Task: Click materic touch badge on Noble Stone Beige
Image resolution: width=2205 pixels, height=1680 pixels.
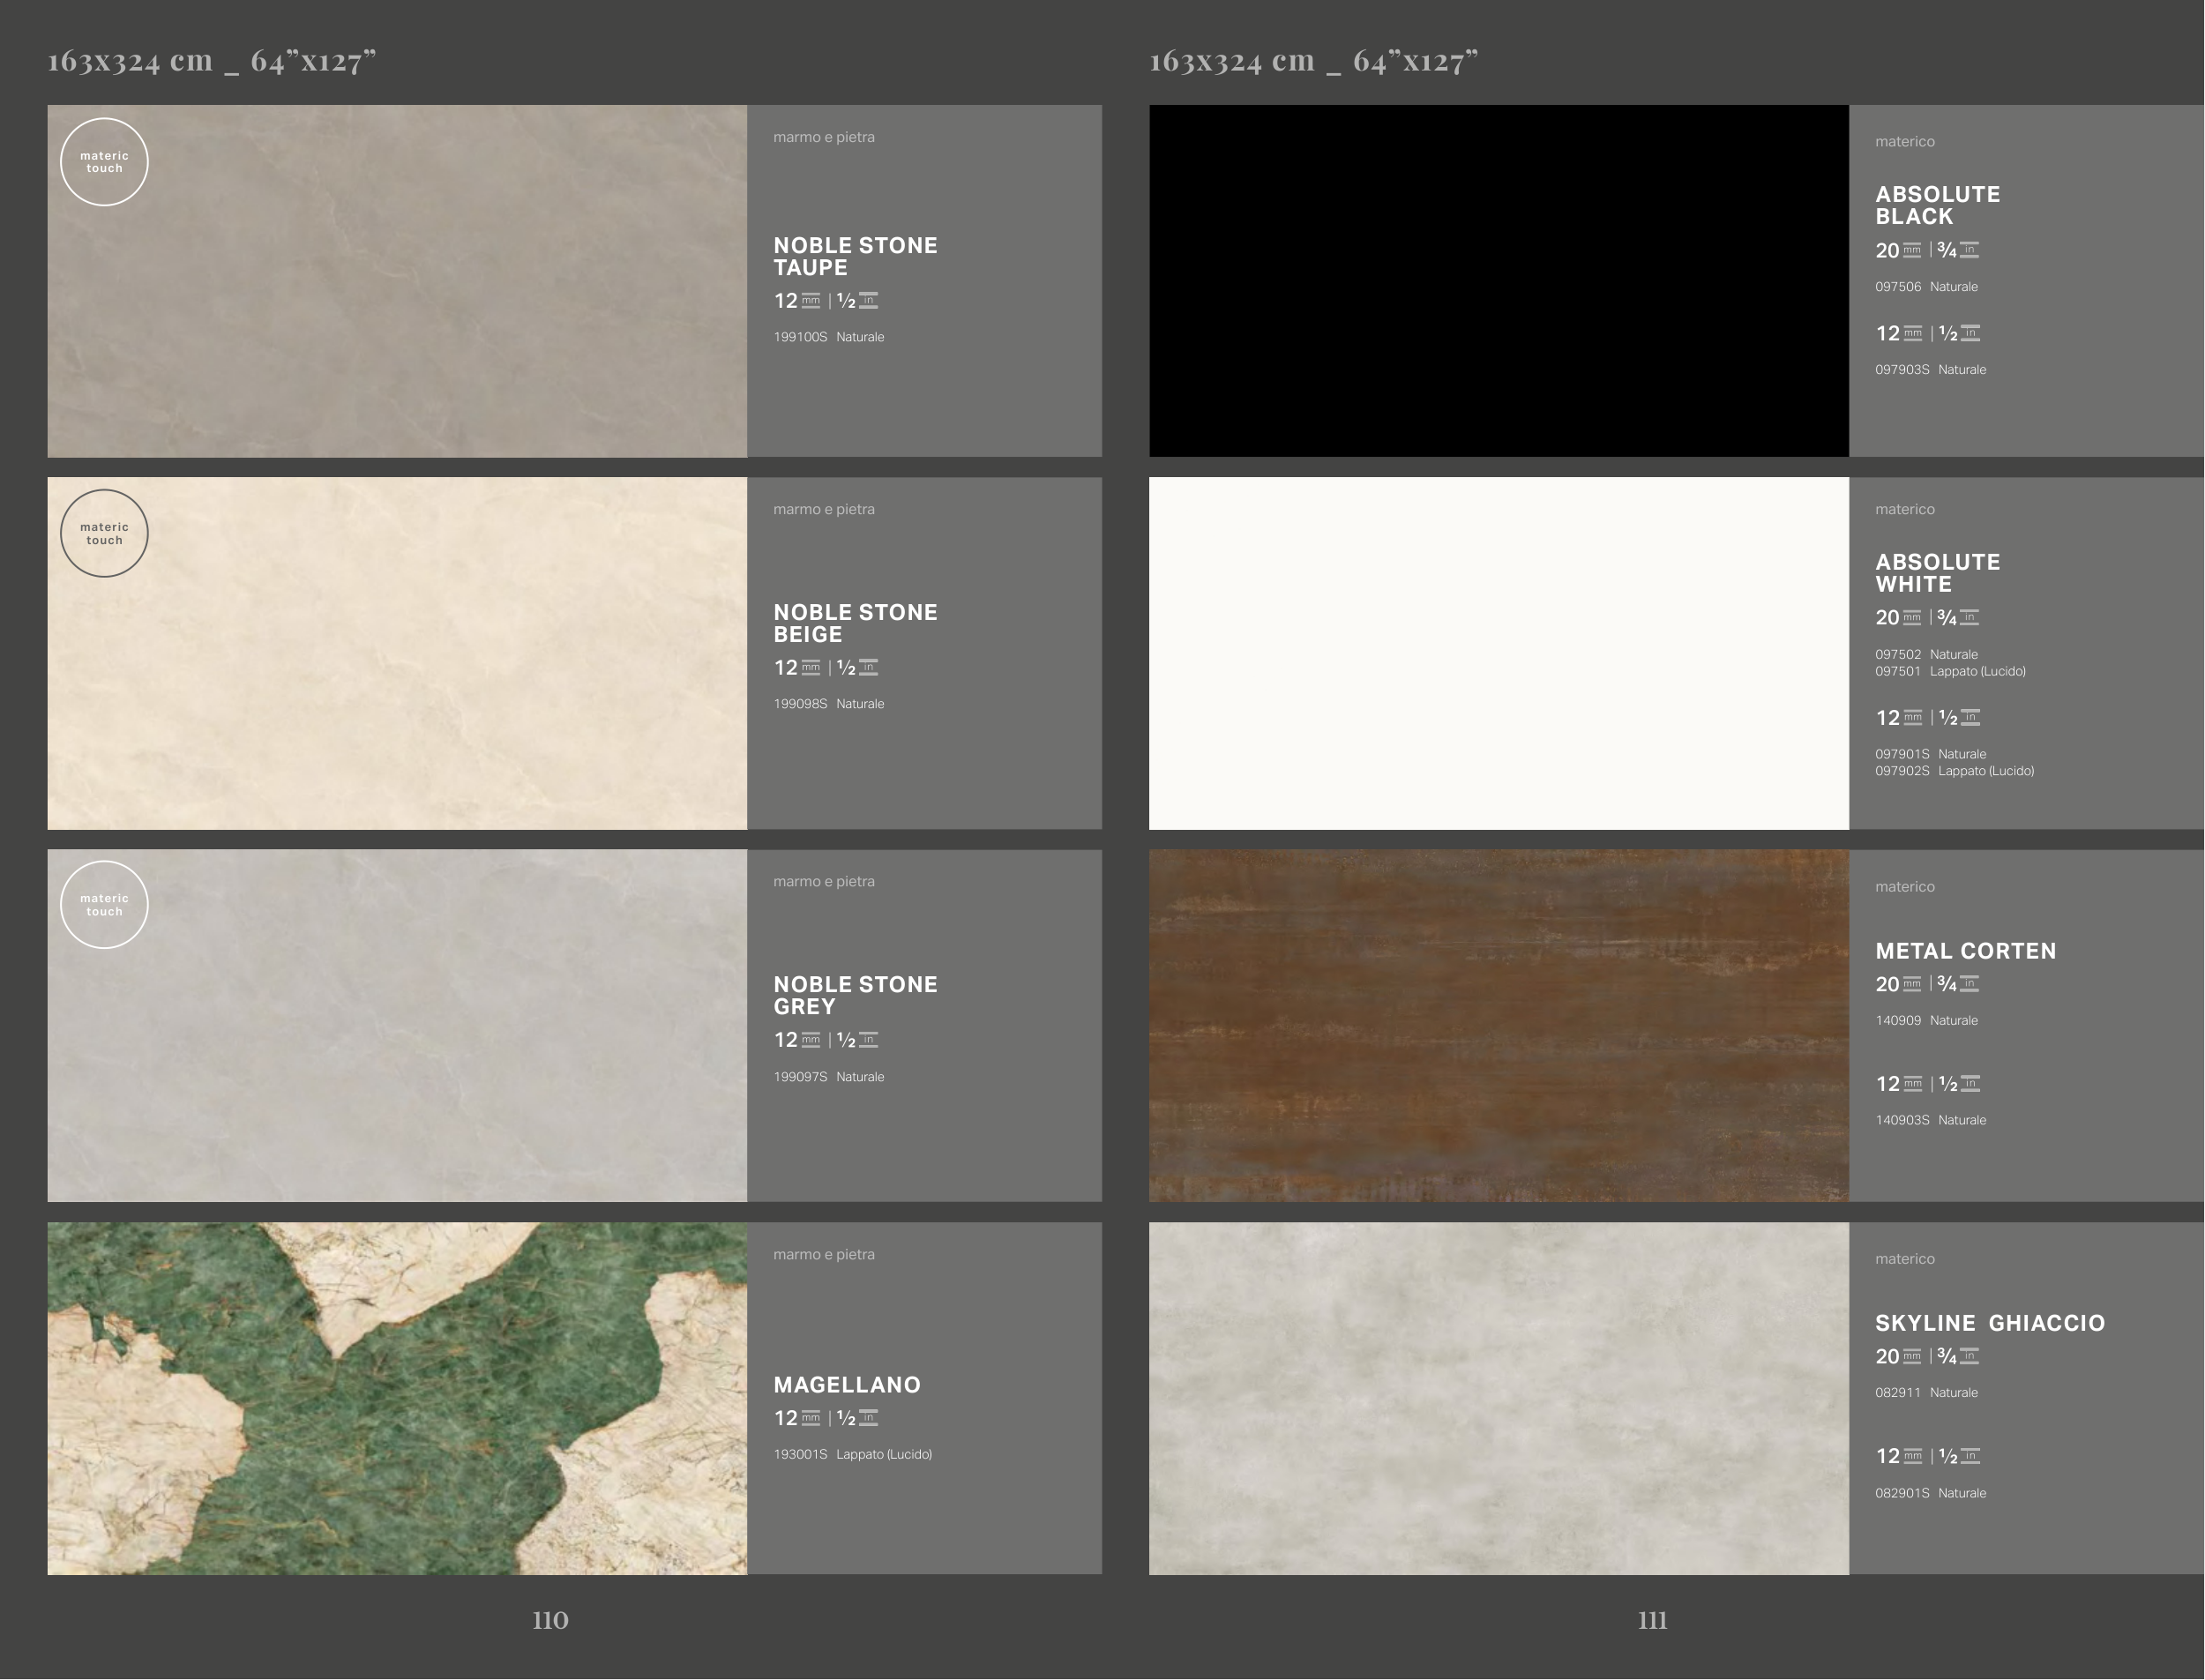Action: point(104,533)
